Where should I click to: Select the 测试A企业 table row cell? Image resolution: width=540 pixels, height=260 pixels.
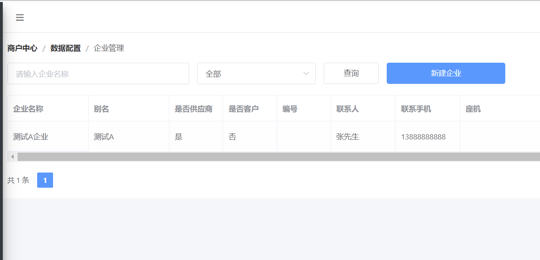pos(31,137)
